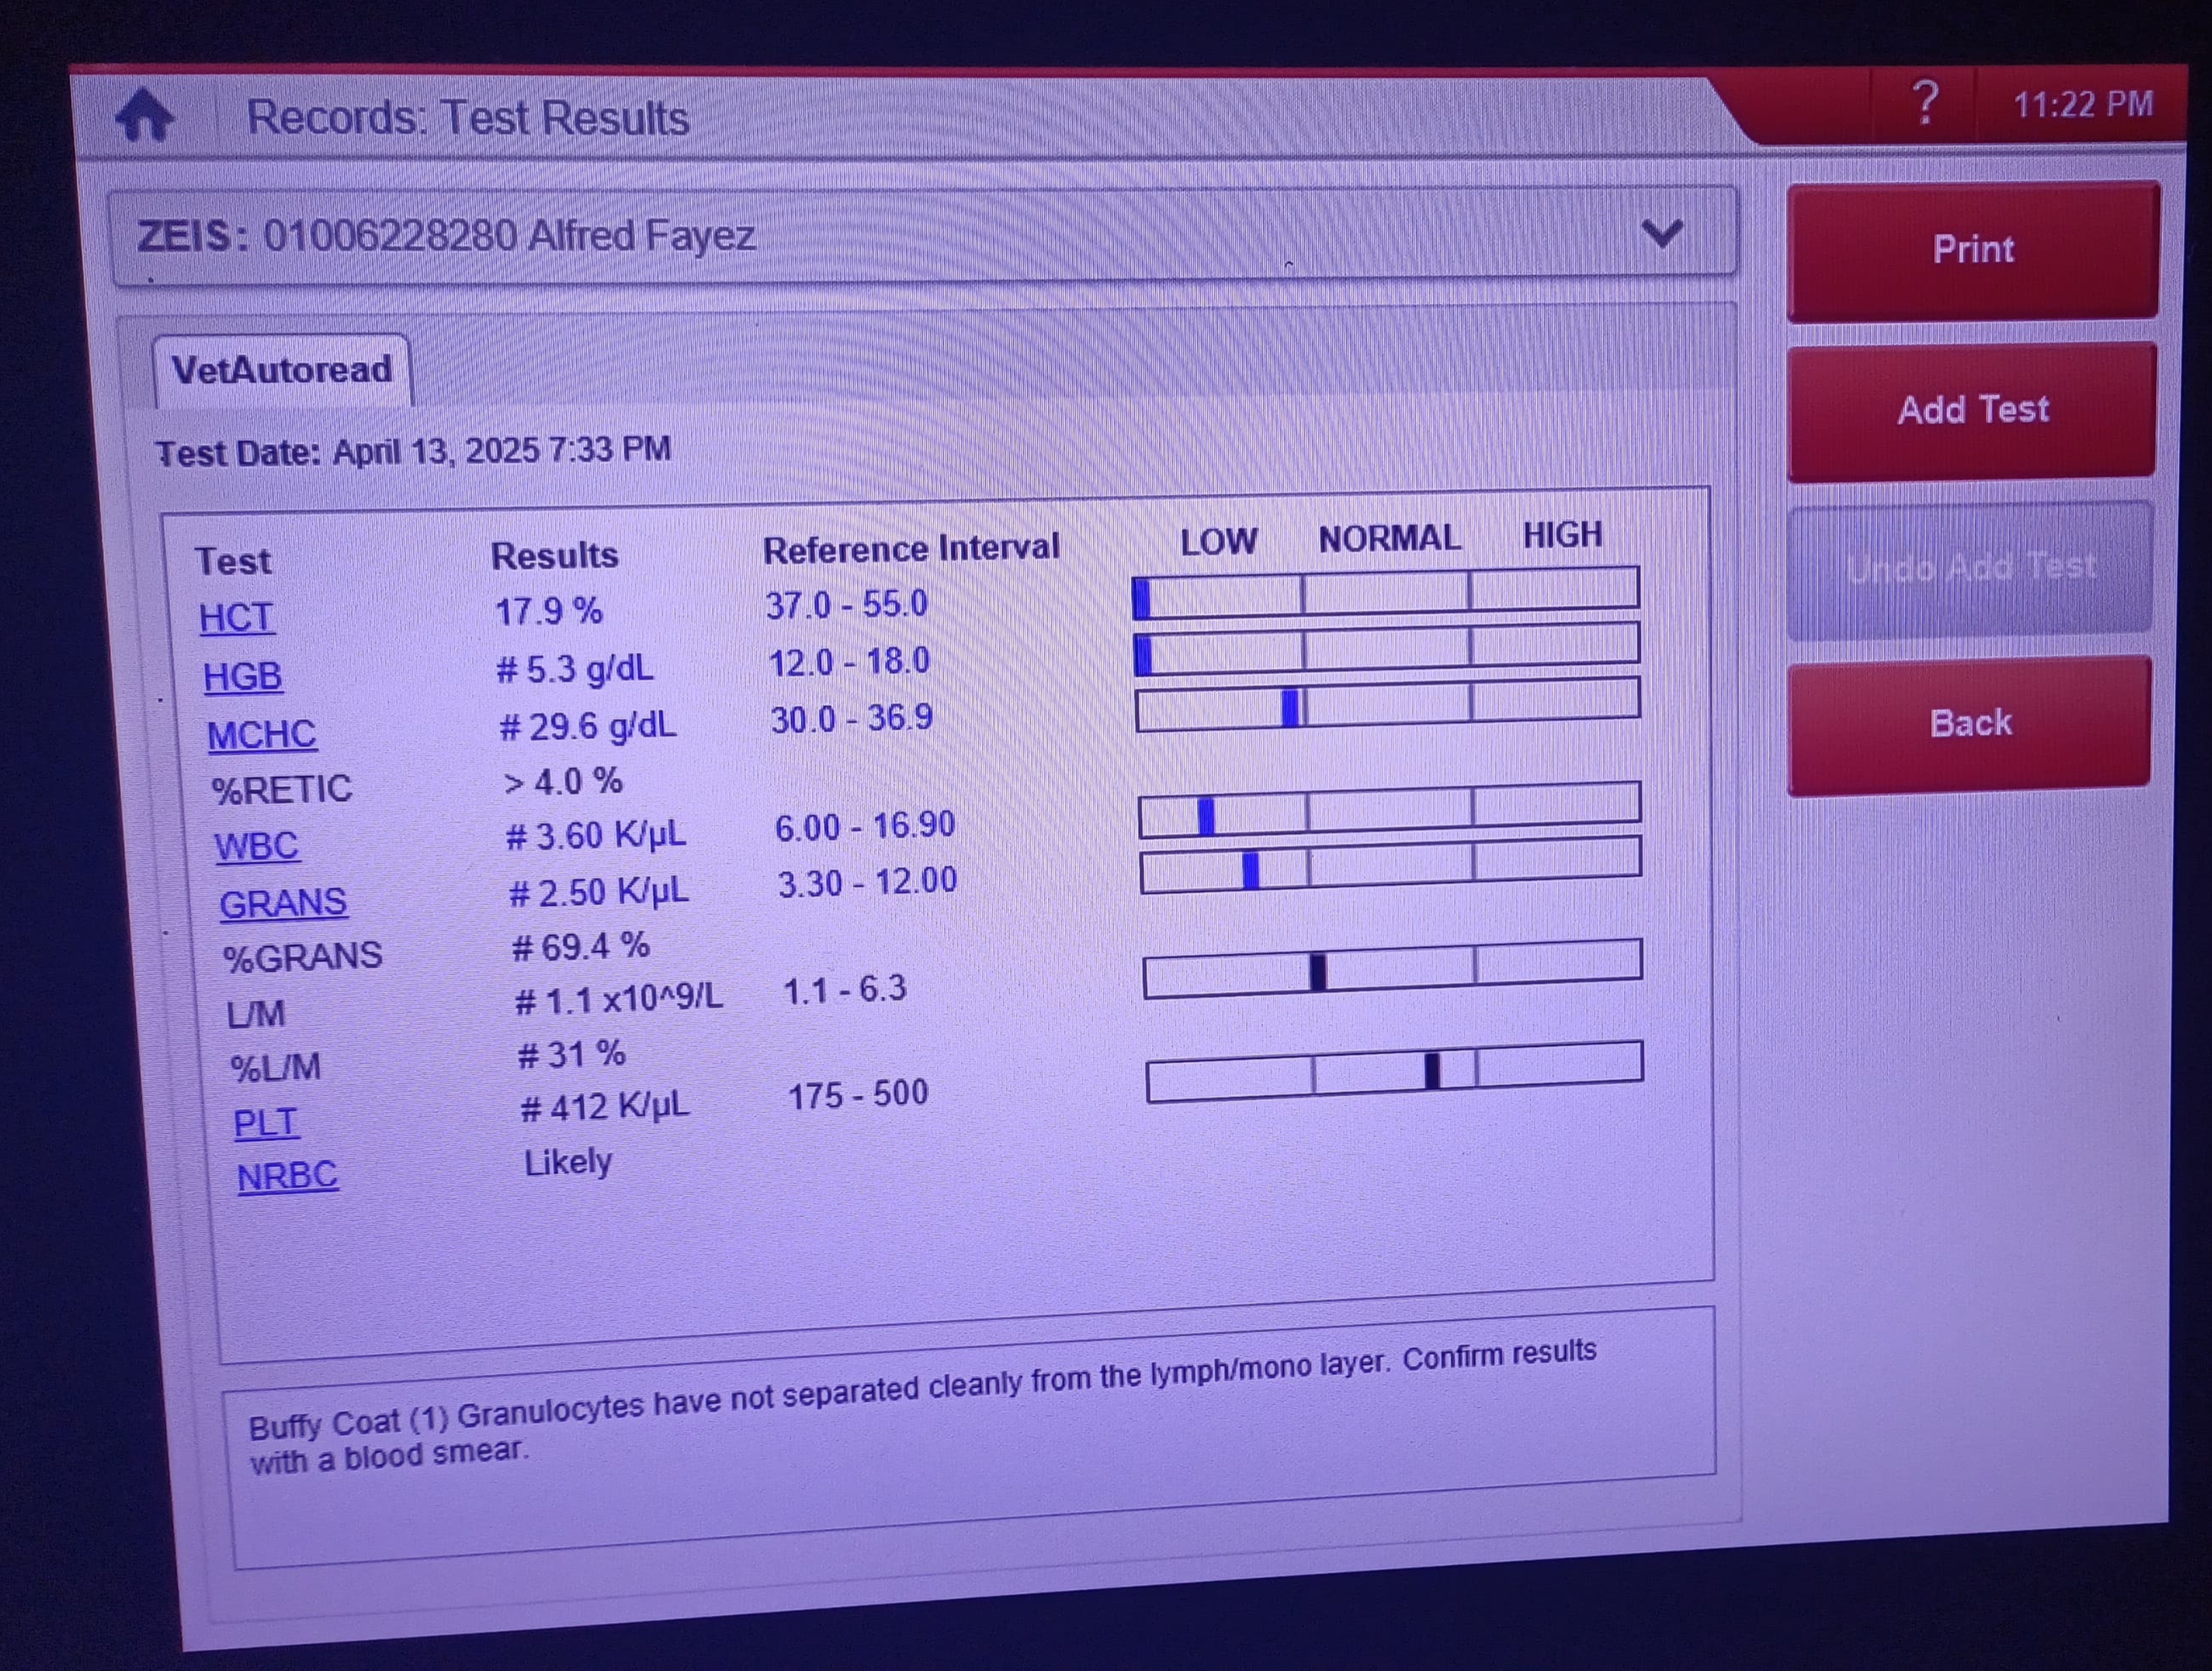Open the HCT test link
This screenshot has width=2212, height=1671.
pos(236,617)
